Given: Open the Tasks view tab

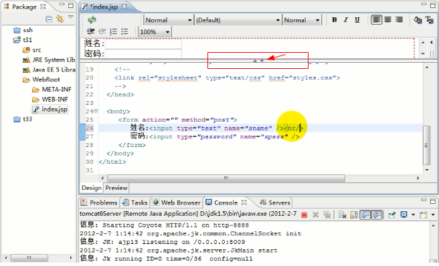Looking at the screenshot, I should point(135,203).
